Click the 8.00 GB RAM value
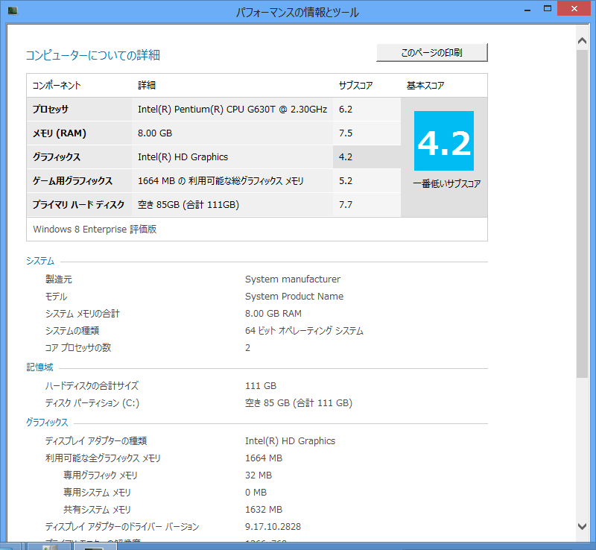596x550 pixels. coord(273,314)
